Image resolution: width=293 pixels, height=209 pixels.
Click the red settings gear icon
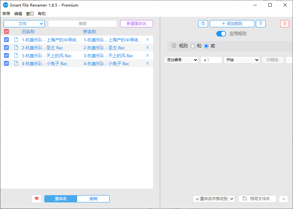point(284,23)
